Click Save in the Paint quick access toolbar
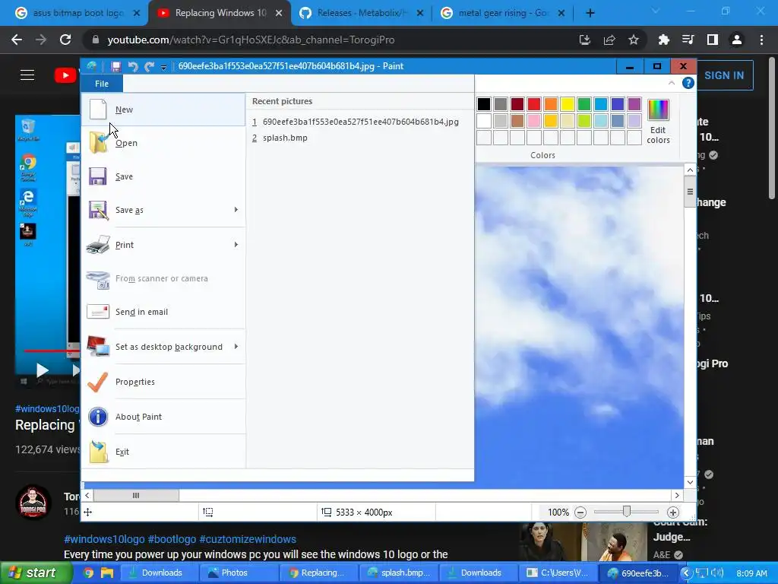The height and width of the screenshot is (584, 778). [x=115, y=67]
